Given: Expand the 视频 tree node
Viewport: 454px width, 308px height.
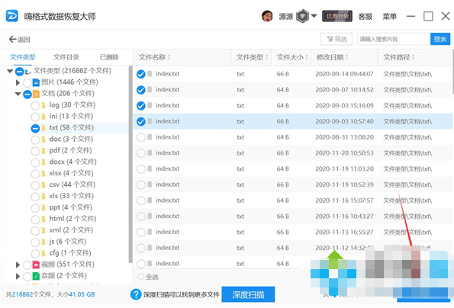Looking at the screenshot, I should (18, 265).
